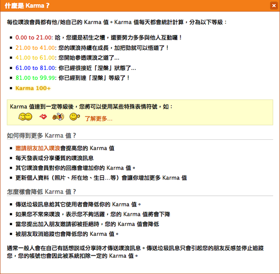Viewport: 280px width, 274px height.
Task: Click the 通常一般人會在自己有話想說 closing paragraph
Action: click(135, 252)
